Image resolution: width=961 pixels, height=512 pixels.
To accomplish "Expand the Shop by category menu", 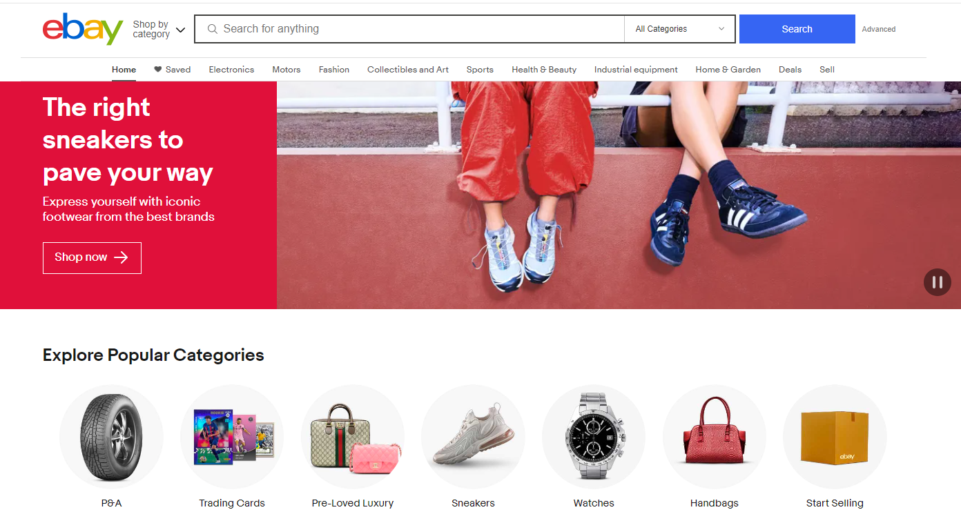I will [159, 29].
